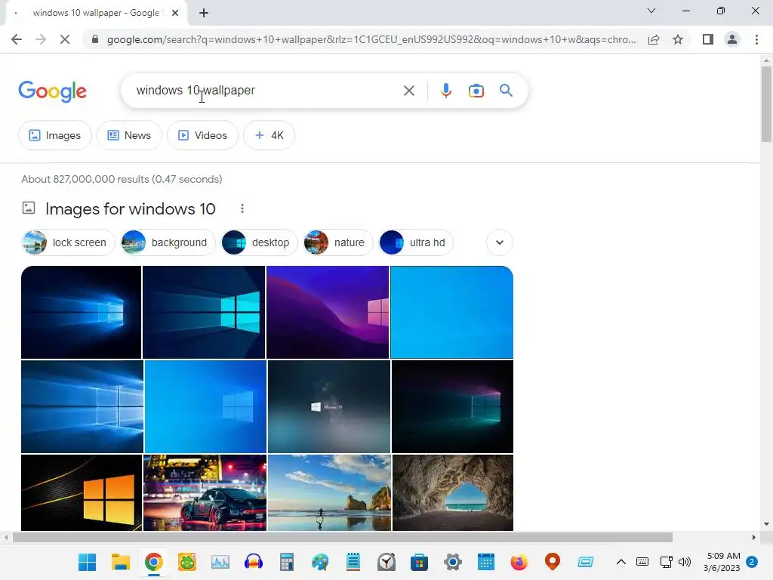Bookmark this page with star icon
This screenshot has width=773, height=580.
point(678,39)
